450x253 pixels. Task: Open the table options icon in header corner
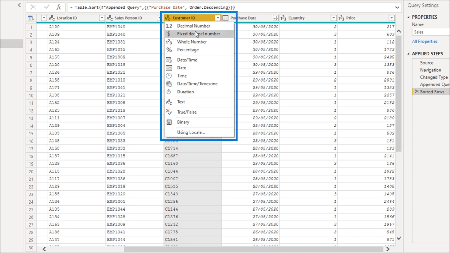click(x=31, y=18)
